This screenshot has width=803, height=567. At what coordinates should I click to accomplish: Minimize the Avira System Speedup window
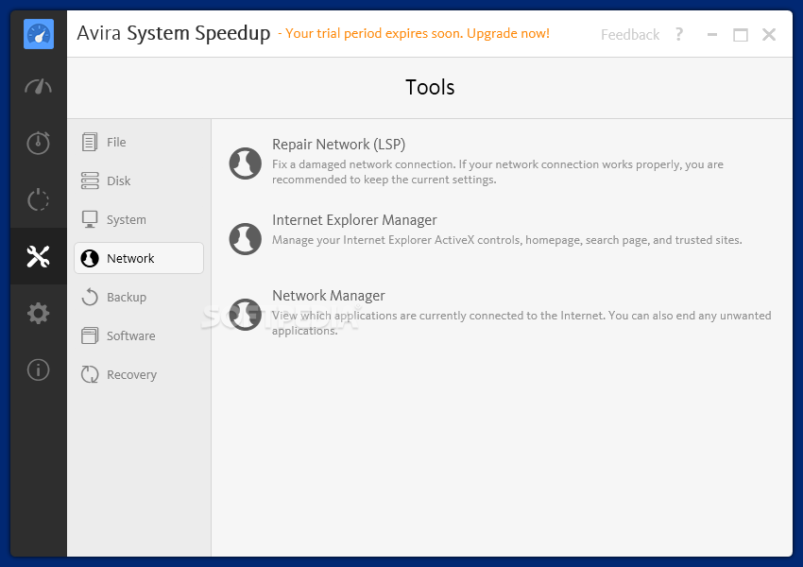coord(712,34)
